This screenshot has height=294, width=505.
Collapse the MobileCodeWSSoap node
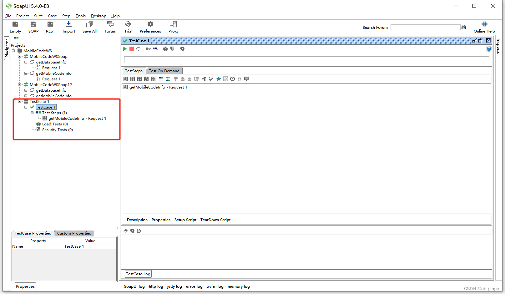coord(20,56)
